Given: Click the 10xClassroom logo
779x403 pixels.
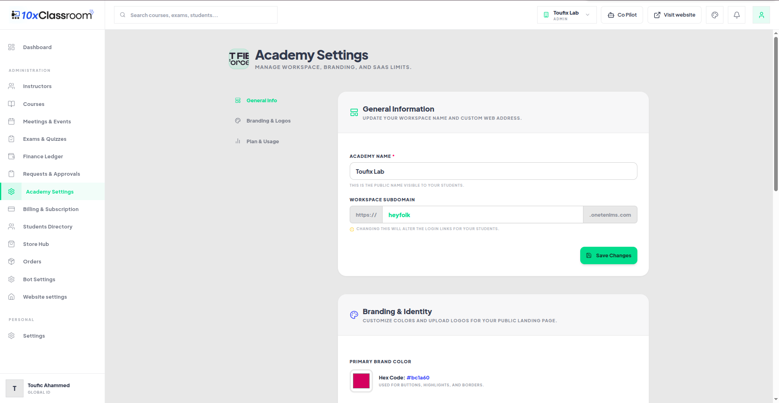Looking at the screenshot, I should [52, 15].
